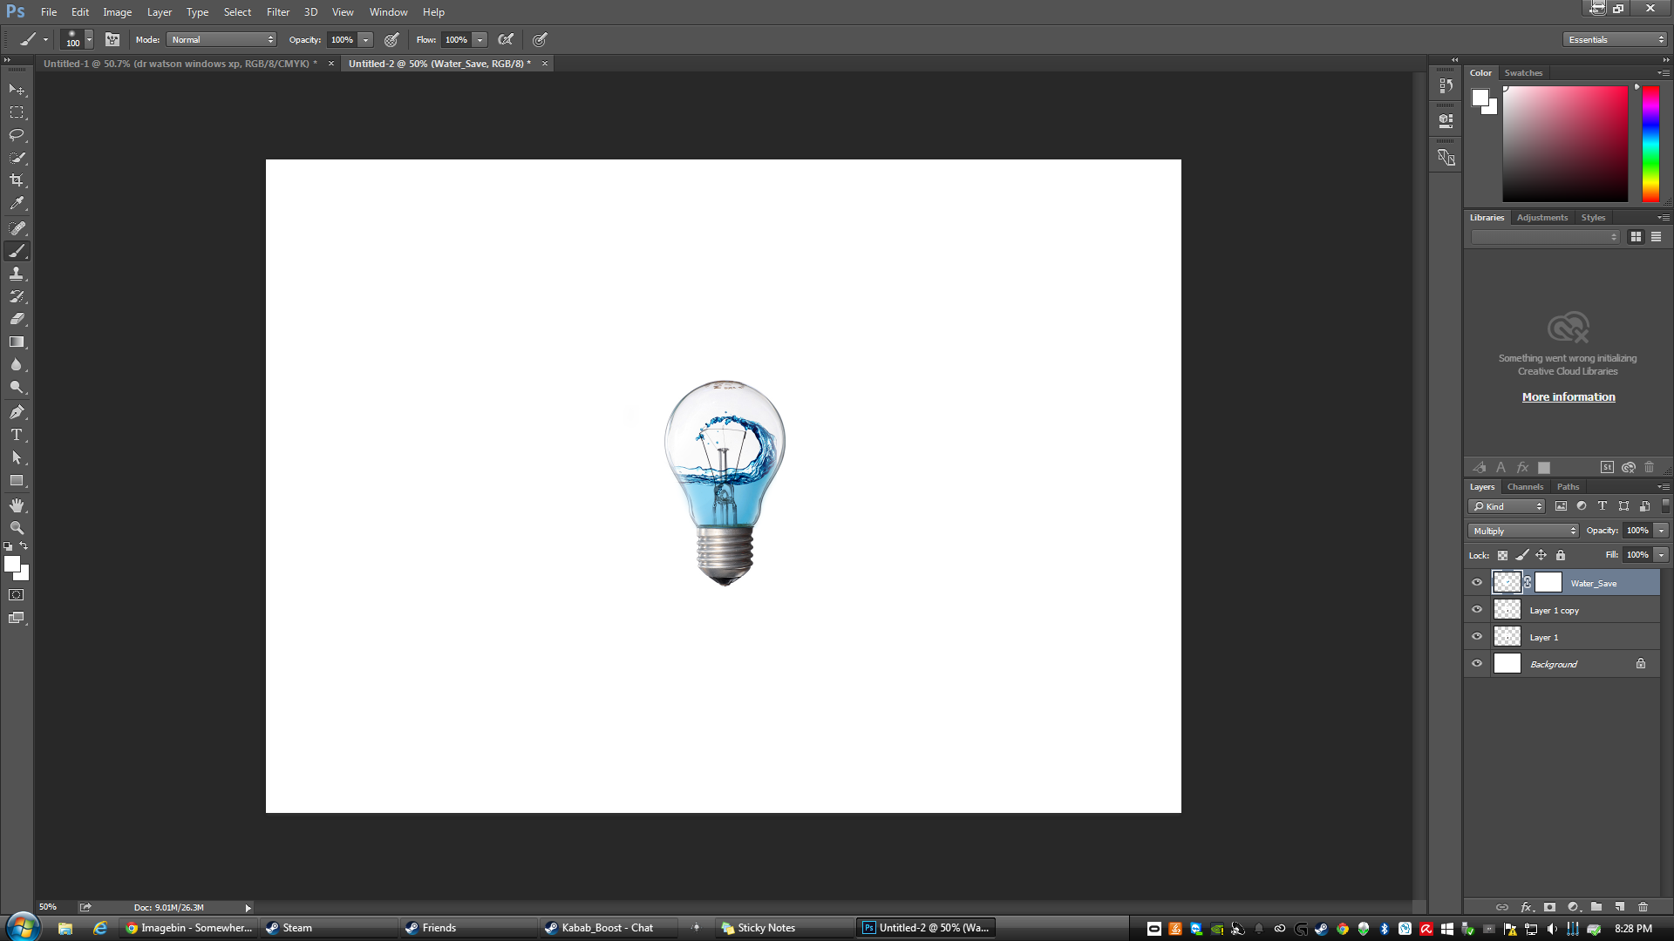Enable airbrush-style build-up

click(506, 39)
